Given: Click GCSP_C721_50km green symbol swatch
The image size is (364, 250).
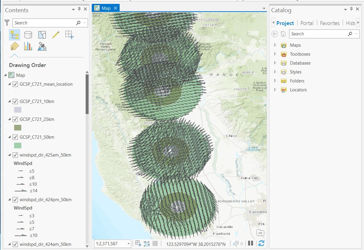Looking at the screenshot, I should [18, 146].
